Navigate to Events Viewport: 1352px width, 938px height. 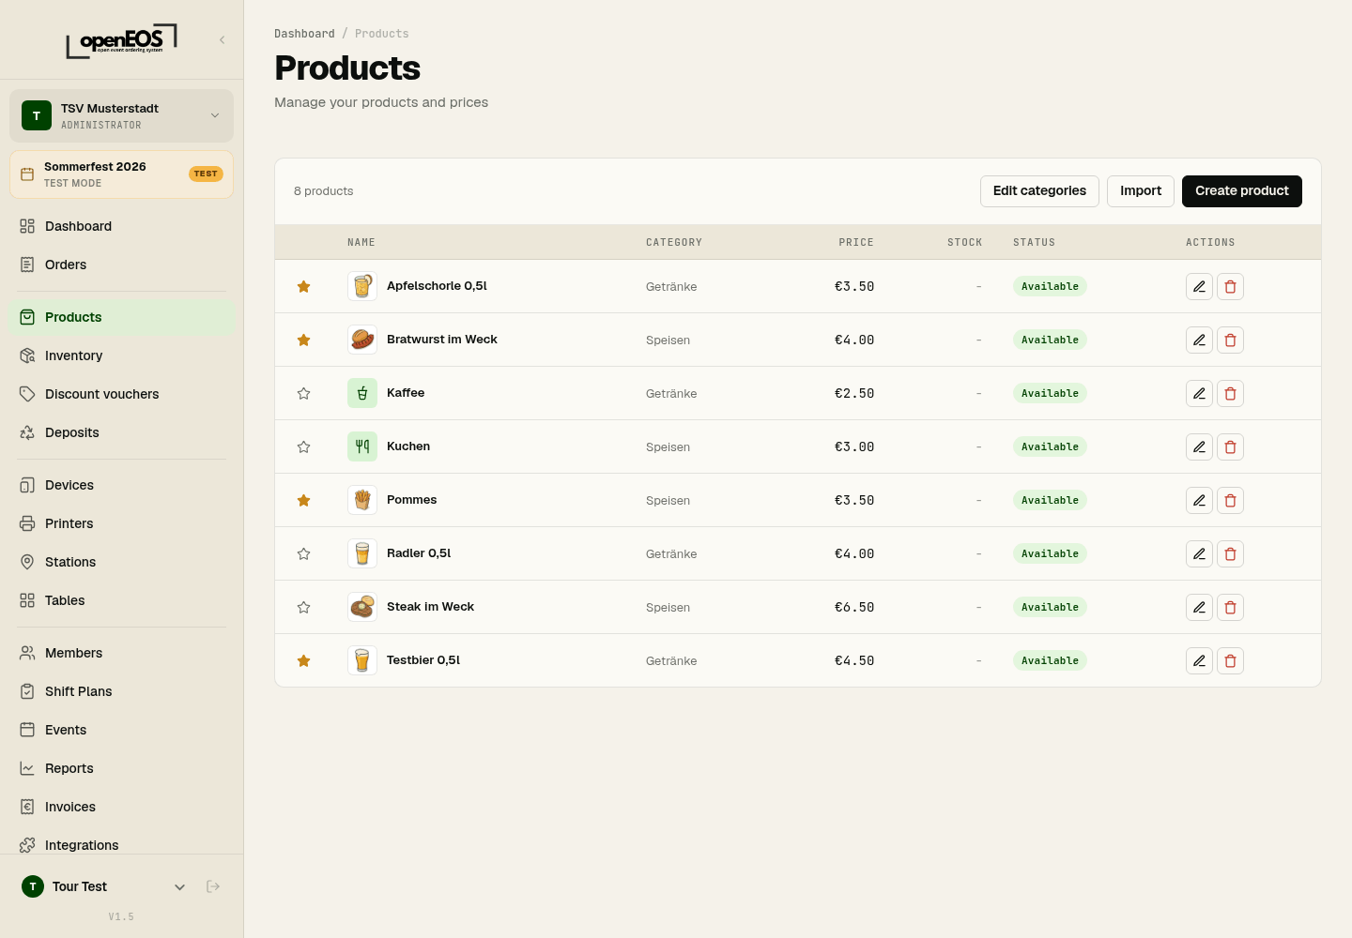(121, 730)
